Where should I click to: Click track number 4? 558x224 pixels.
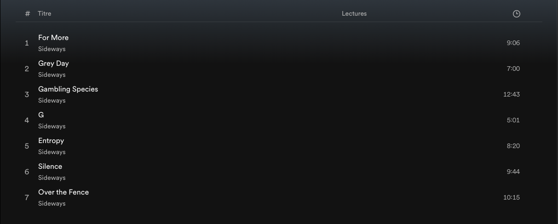click(x=27, y=121)
